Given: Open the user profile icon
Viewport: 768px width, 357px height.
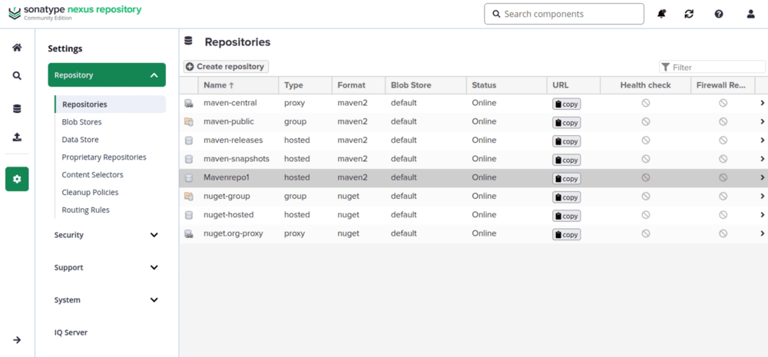Looking at the screenshot, I should [751, 14].
